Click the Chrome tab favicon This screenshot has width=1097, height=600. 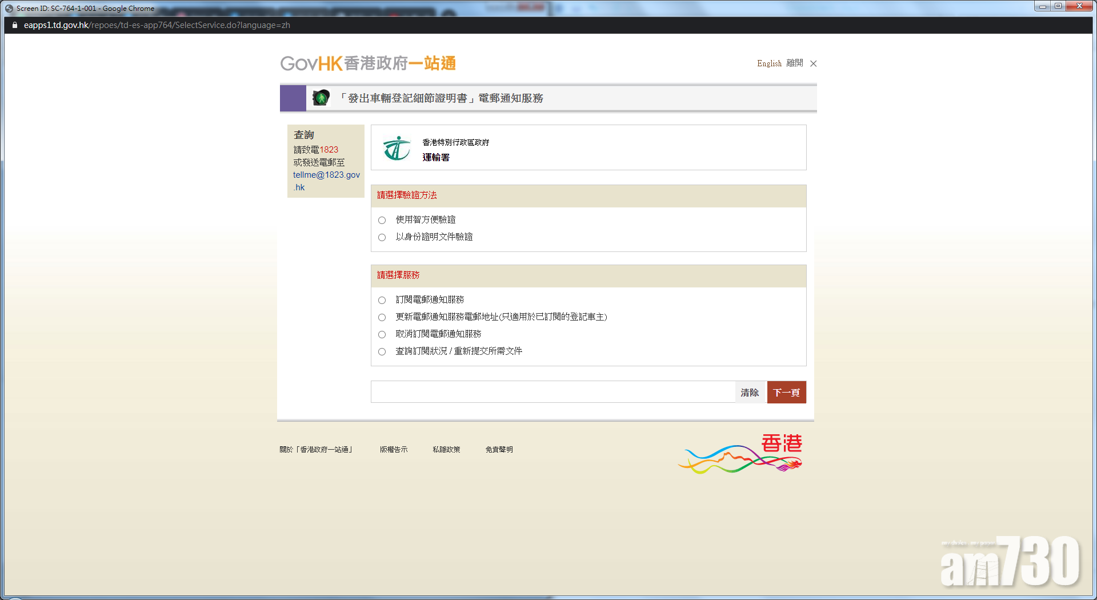(8, 8)
